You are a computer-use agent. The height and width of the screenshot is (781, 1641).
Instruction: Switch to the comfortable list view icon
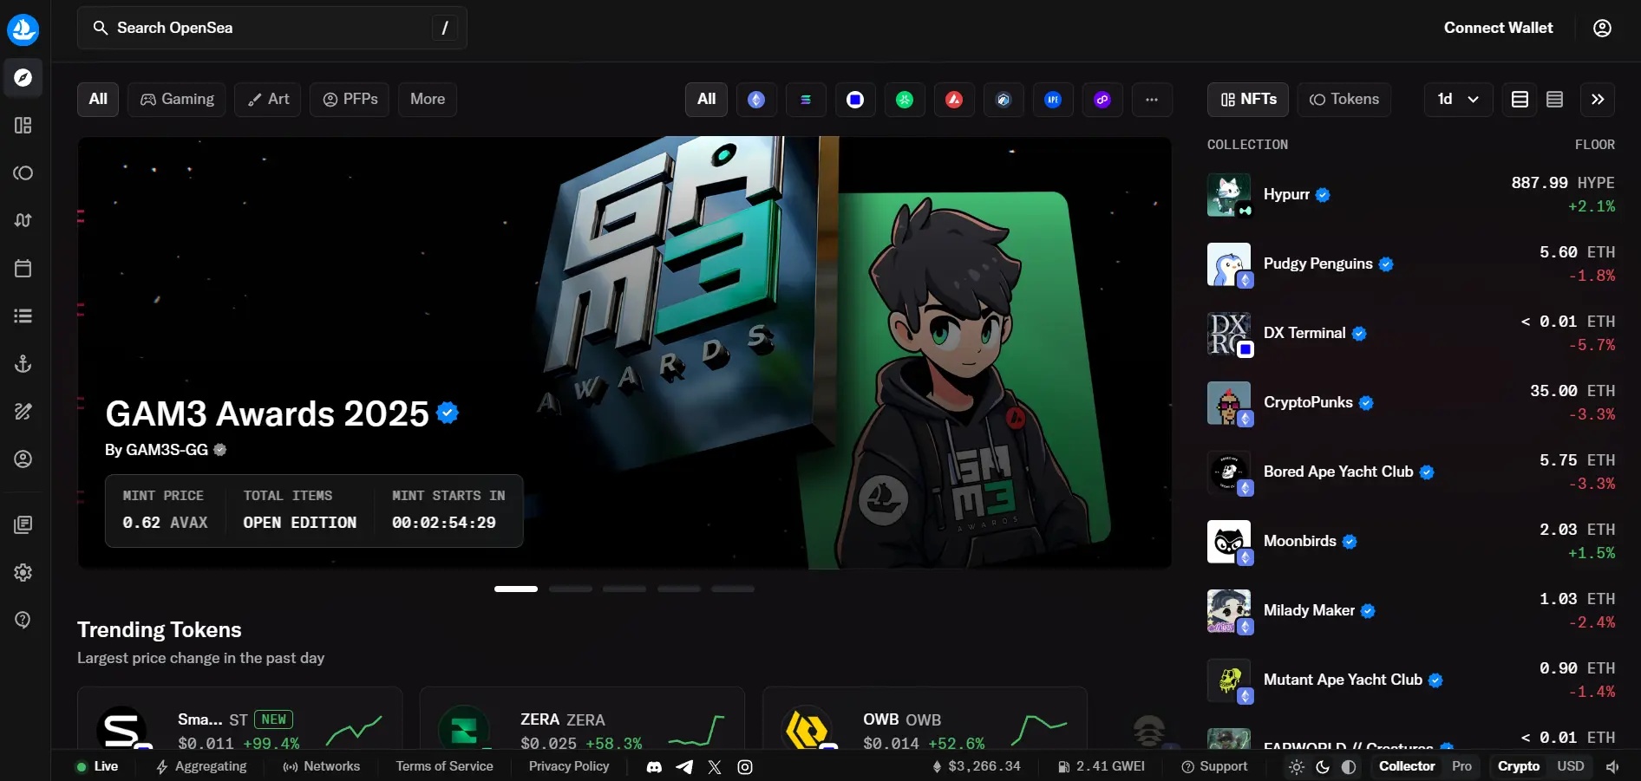tap(1520, 100)
